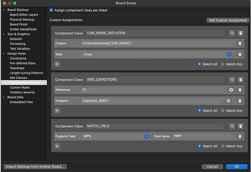Screen dimensions: 251x172
Task: Click the Field Value input with 7600*
Action: (202, 136)
